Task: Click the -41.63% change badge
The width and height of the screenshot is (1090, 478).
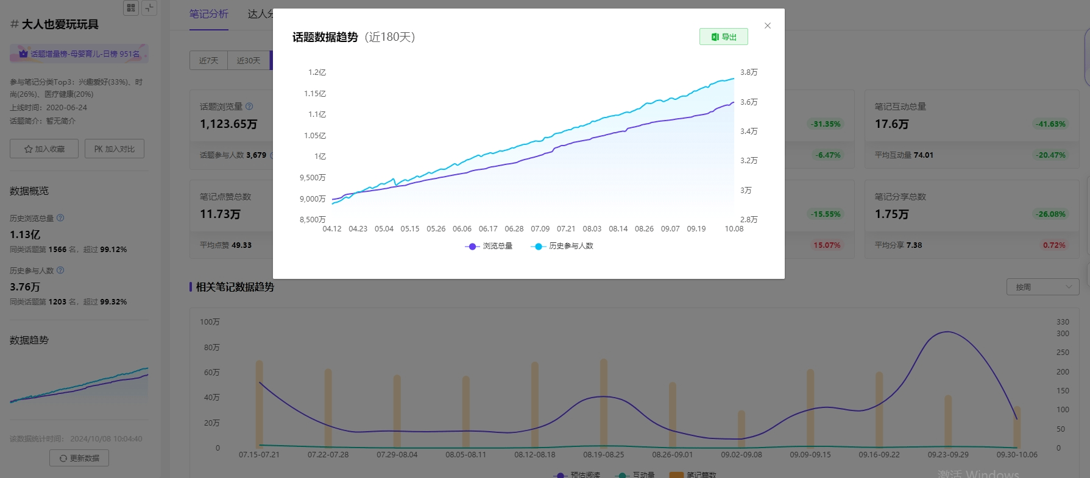Action: 1051,124
